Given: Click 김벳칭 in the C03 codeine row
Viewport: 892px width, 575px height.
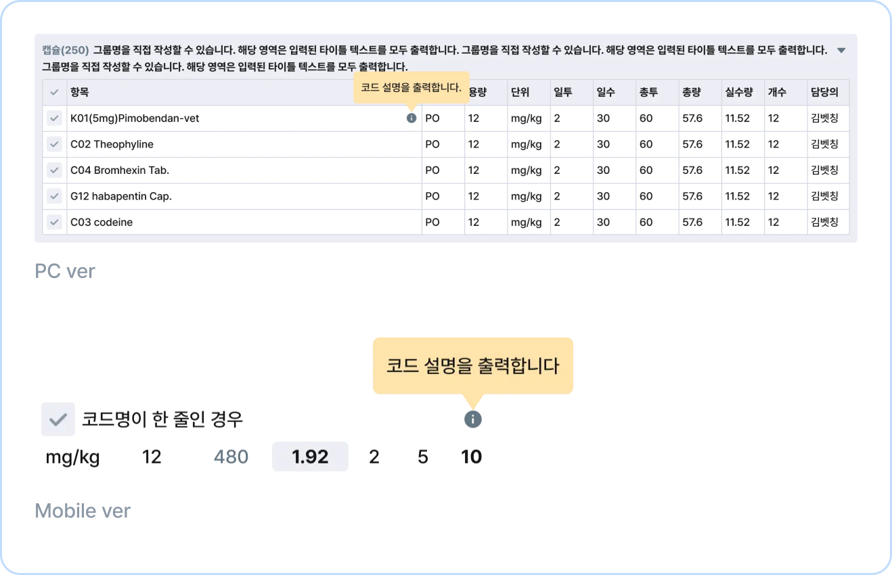Looking at the screenshot, I should click(824, 222).
